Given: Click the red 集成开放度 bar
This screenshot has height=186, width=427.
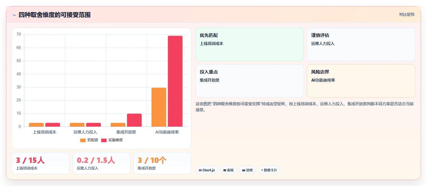Looking at the screenshot, I should 134,120.
